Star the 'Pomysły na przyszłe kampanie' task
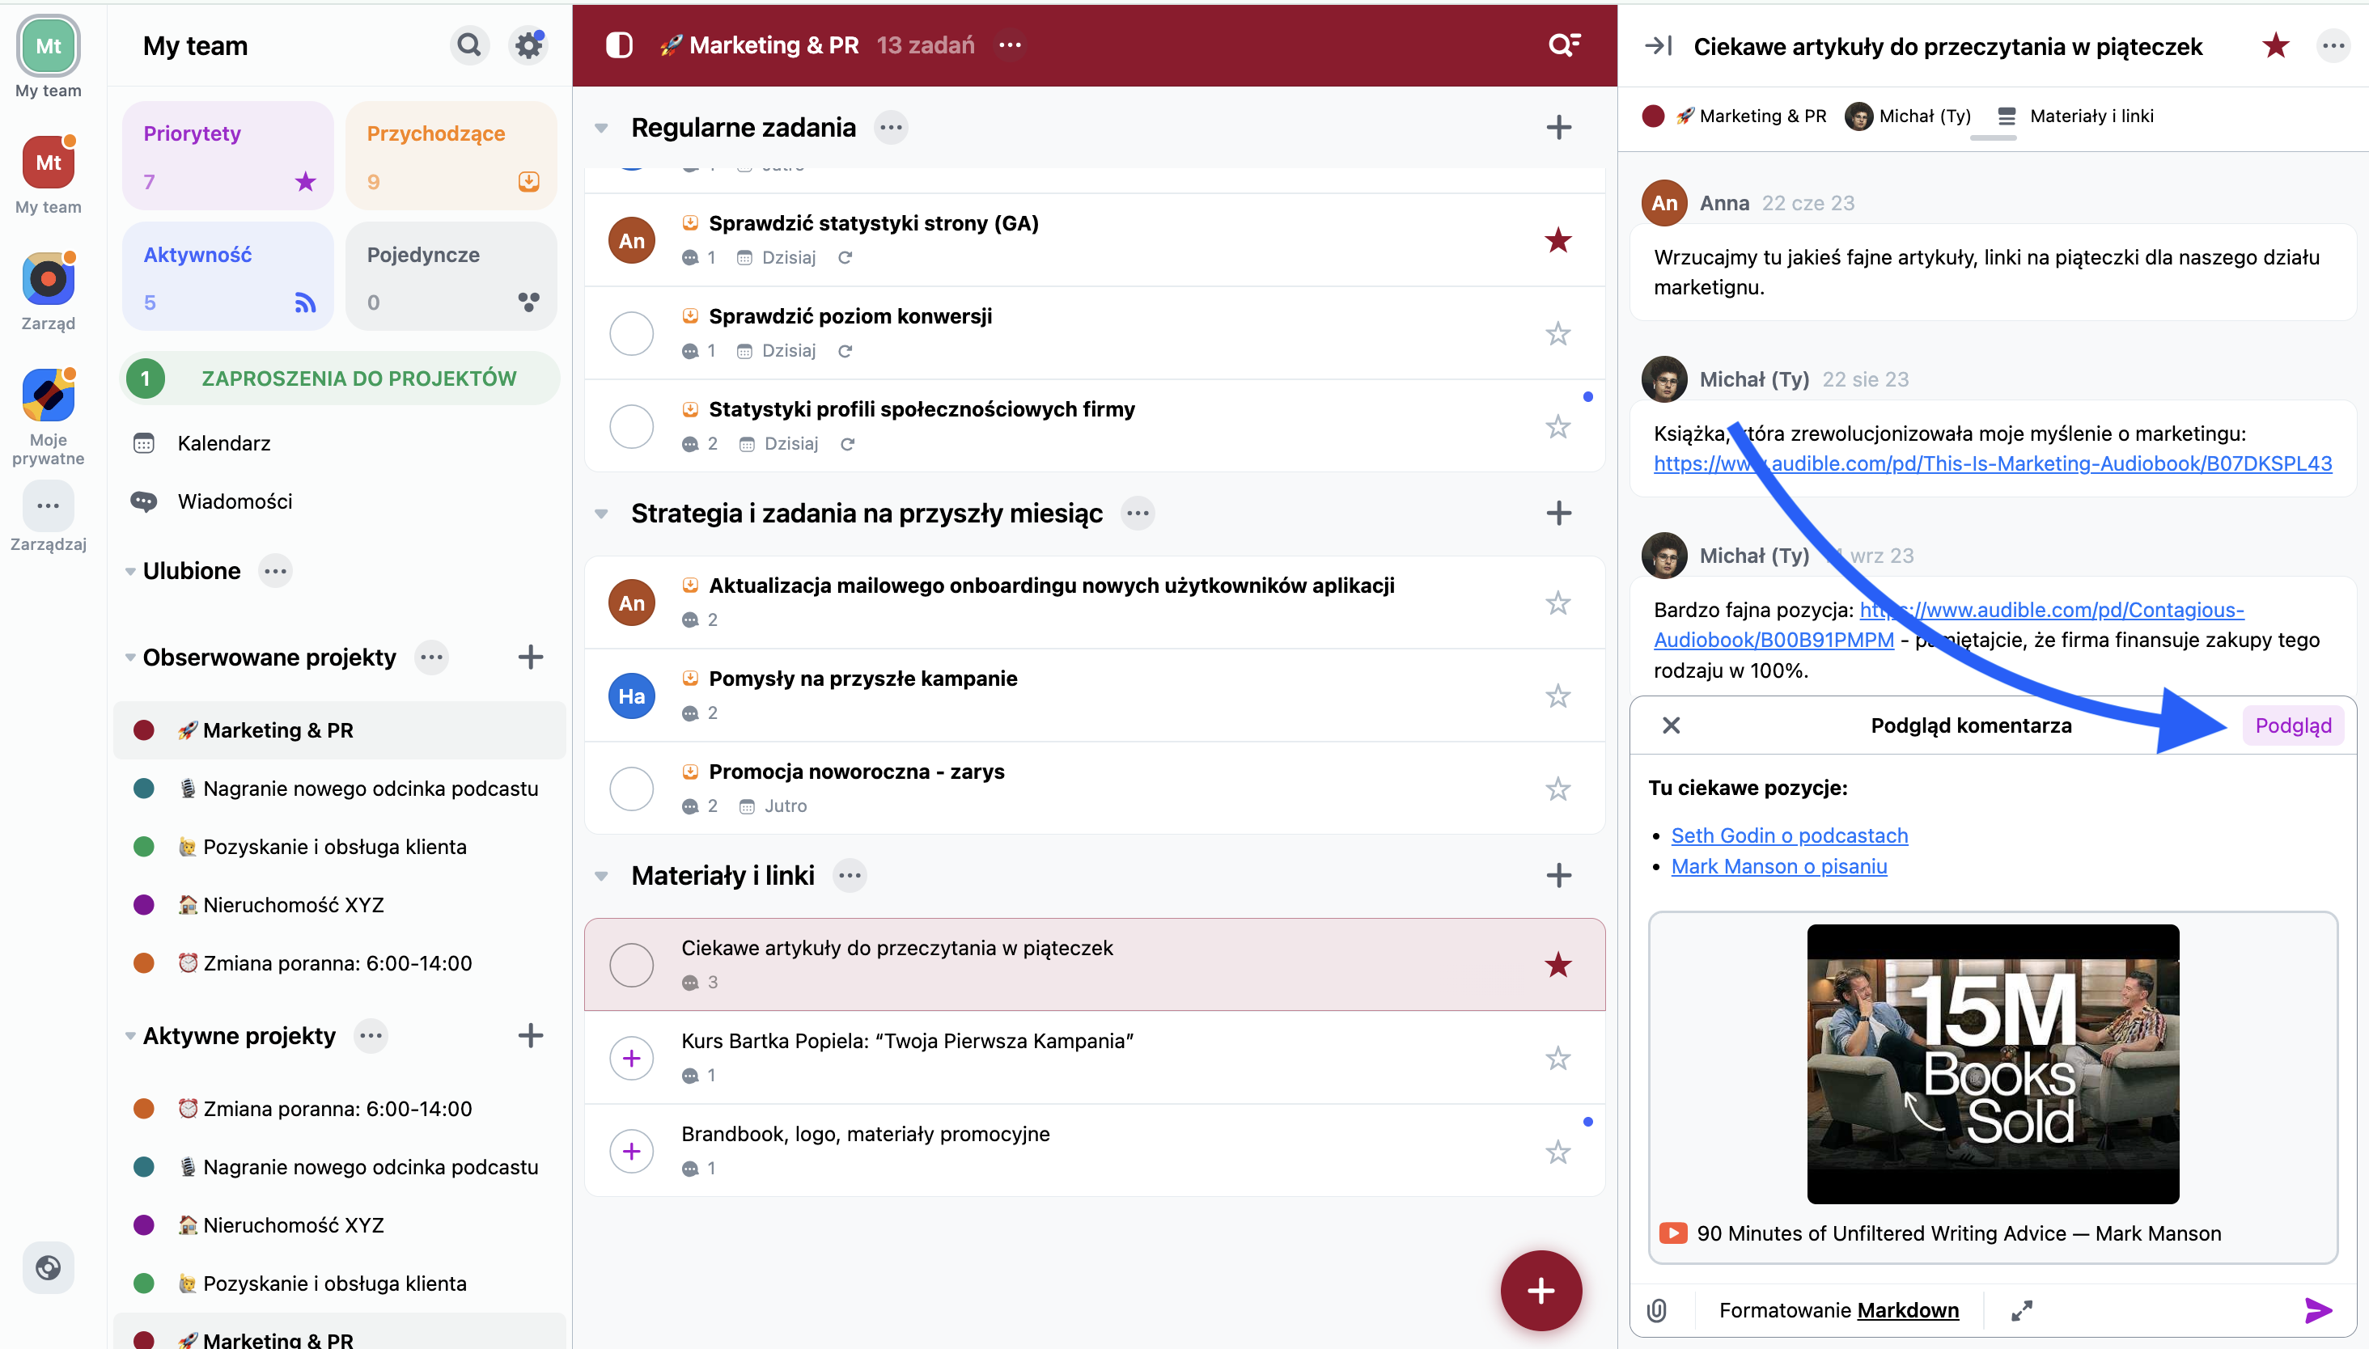The height and width of the screenshot is (1349, 2369). [x=1557, y=696]
